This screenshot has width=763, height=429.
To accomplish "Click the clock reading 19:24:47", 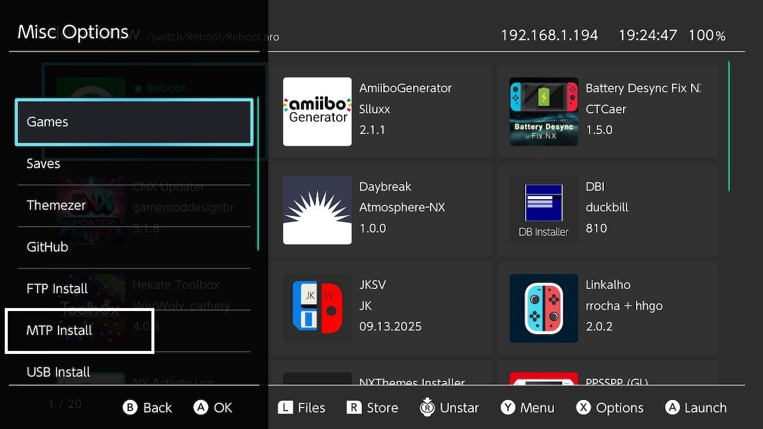I will [x=647, y=35].
